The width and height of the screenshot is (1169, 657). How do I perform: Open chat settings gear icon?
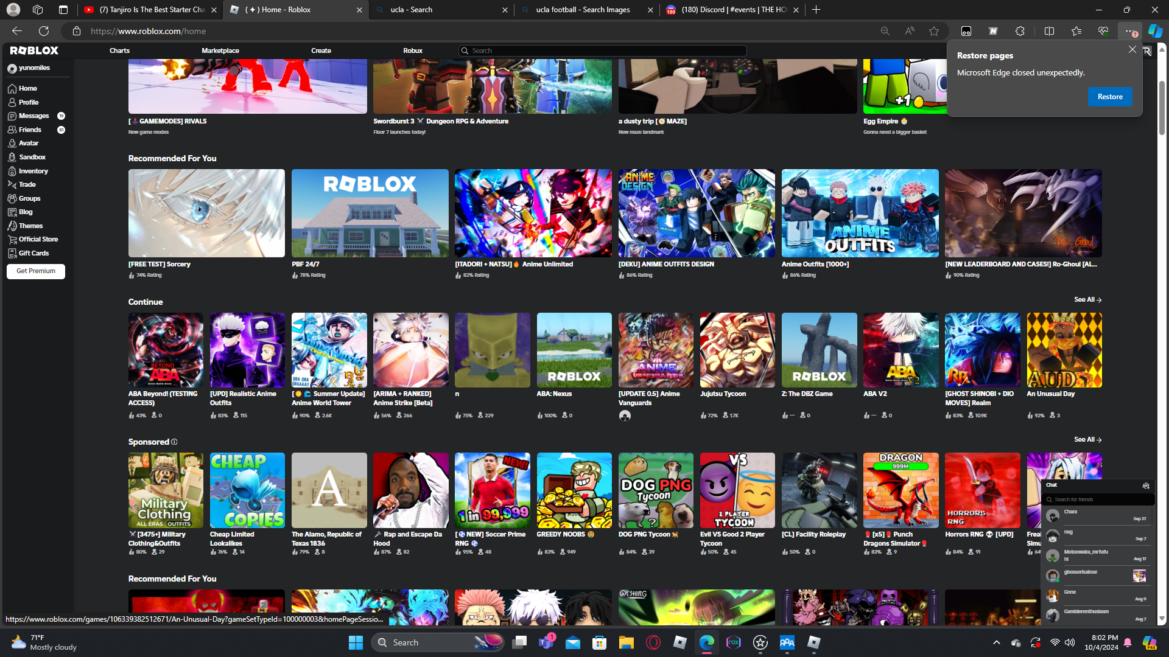[1146, 485]
